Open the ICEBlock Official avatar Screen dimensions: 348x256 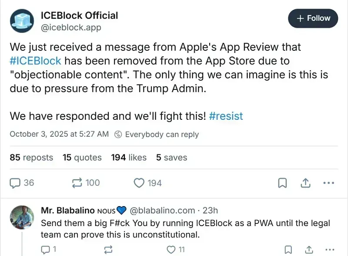[23, 22]
